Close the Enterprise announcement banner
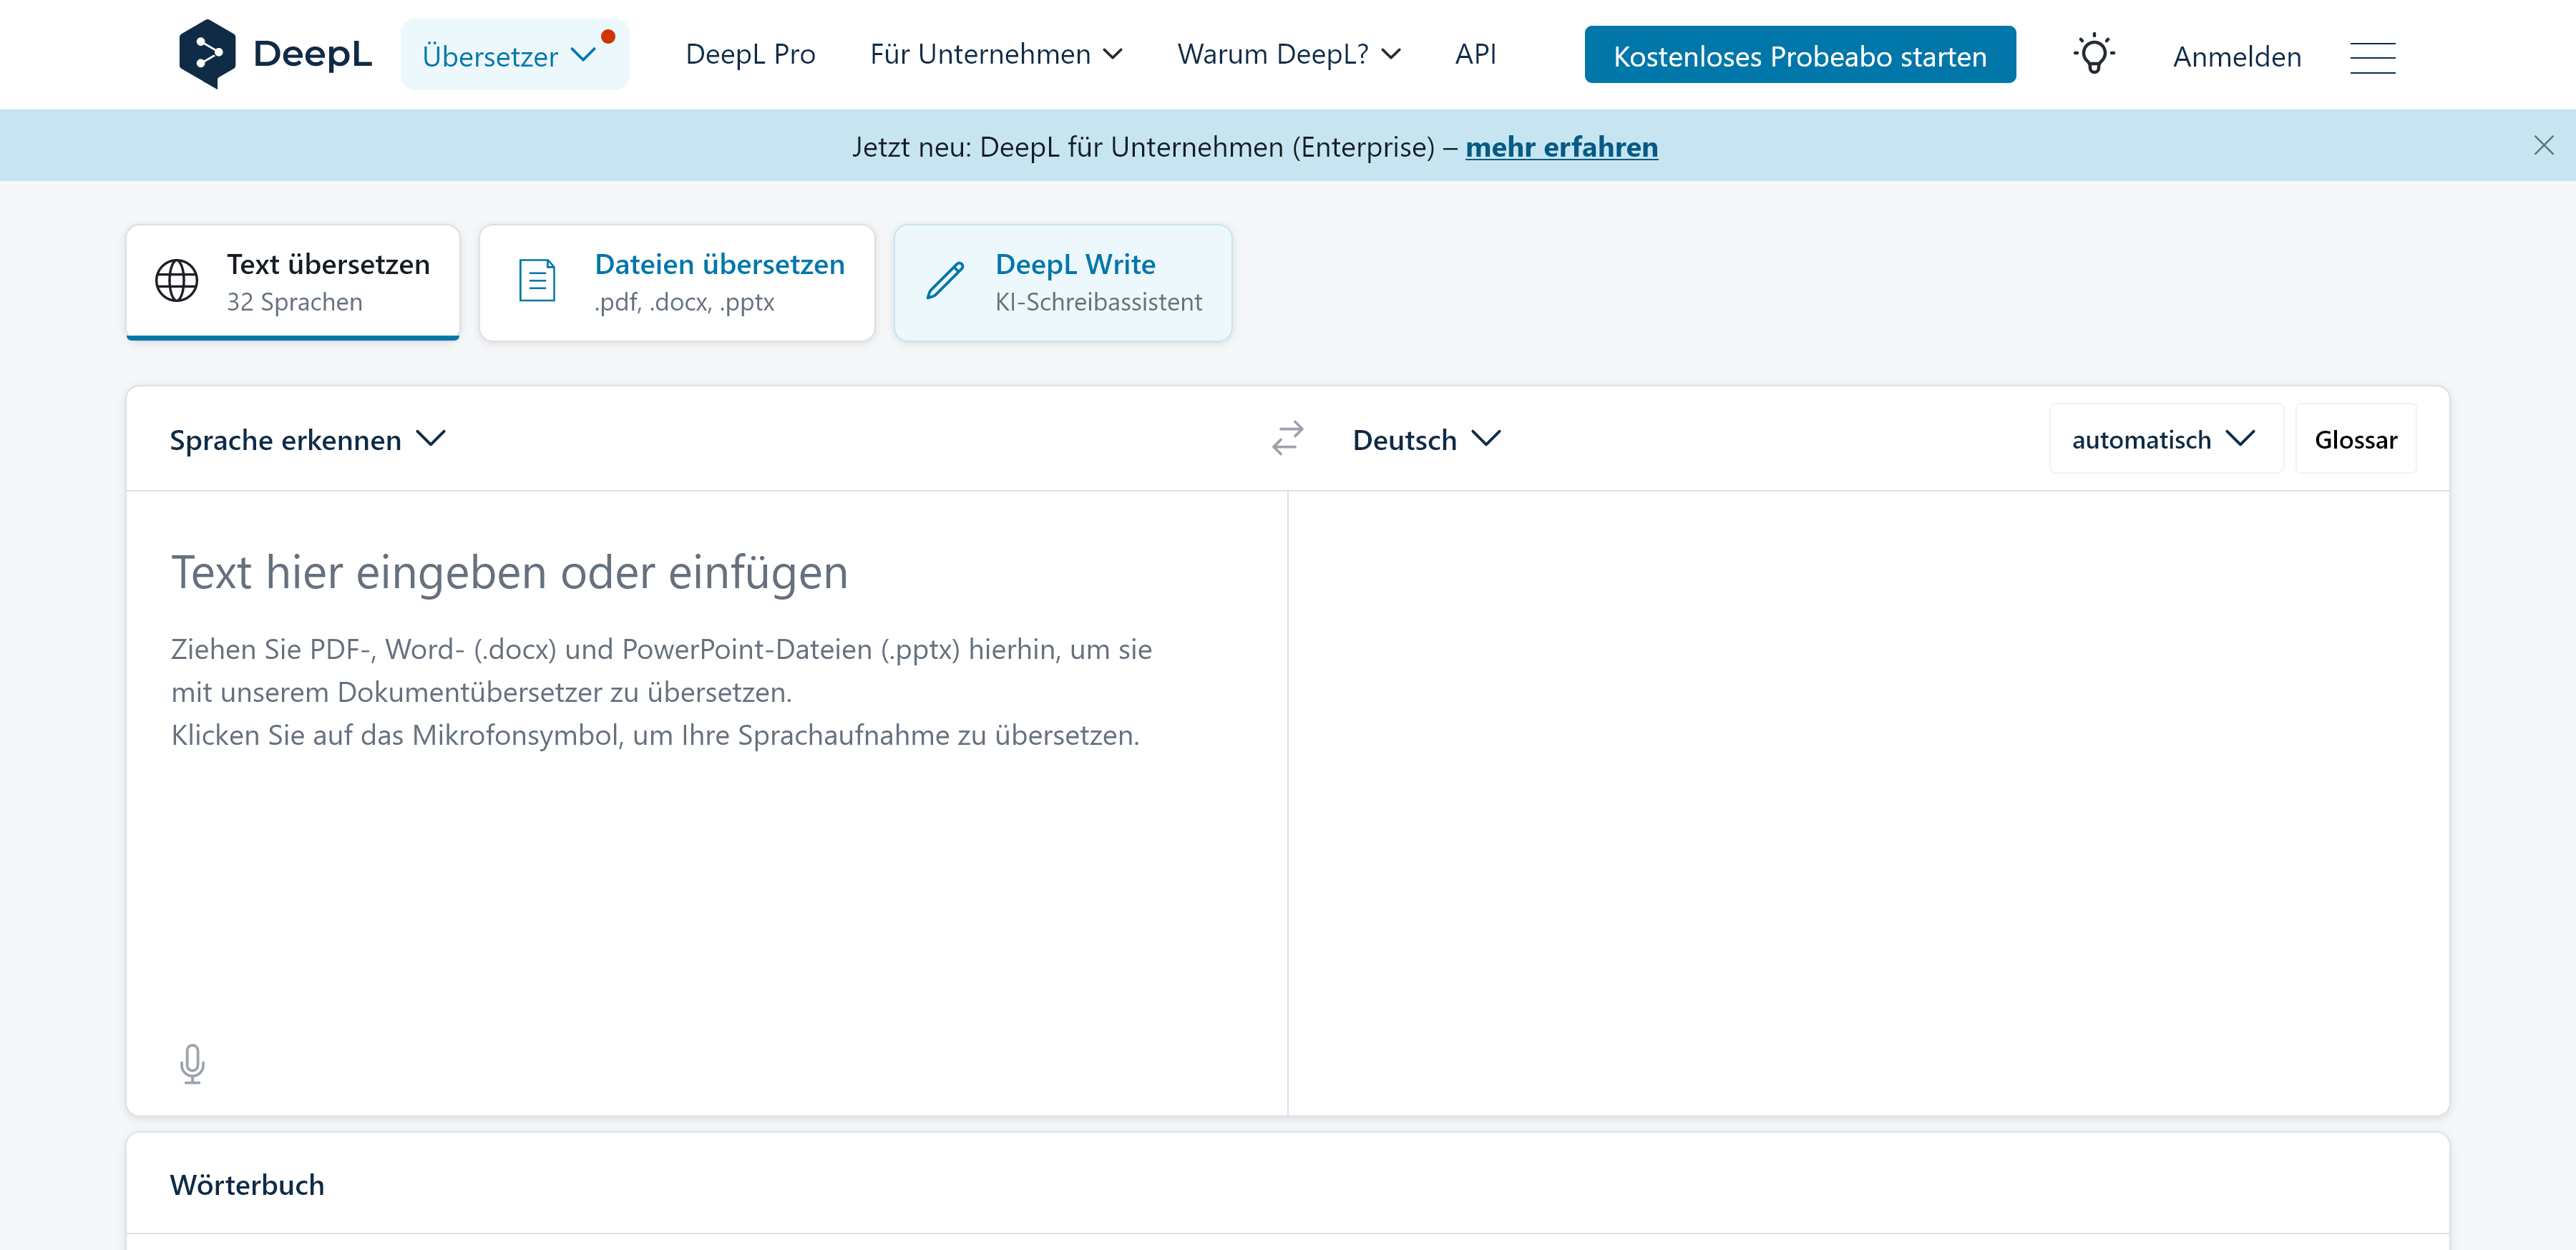Image resolution: width=2576 pixels, height=1250 pixels. pos(2543,146)
